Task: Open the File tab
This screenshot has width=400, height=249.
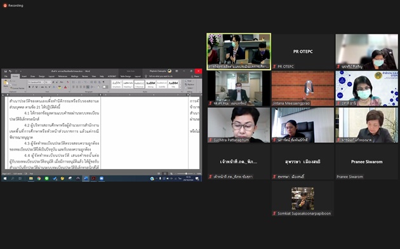Action: 6,76
